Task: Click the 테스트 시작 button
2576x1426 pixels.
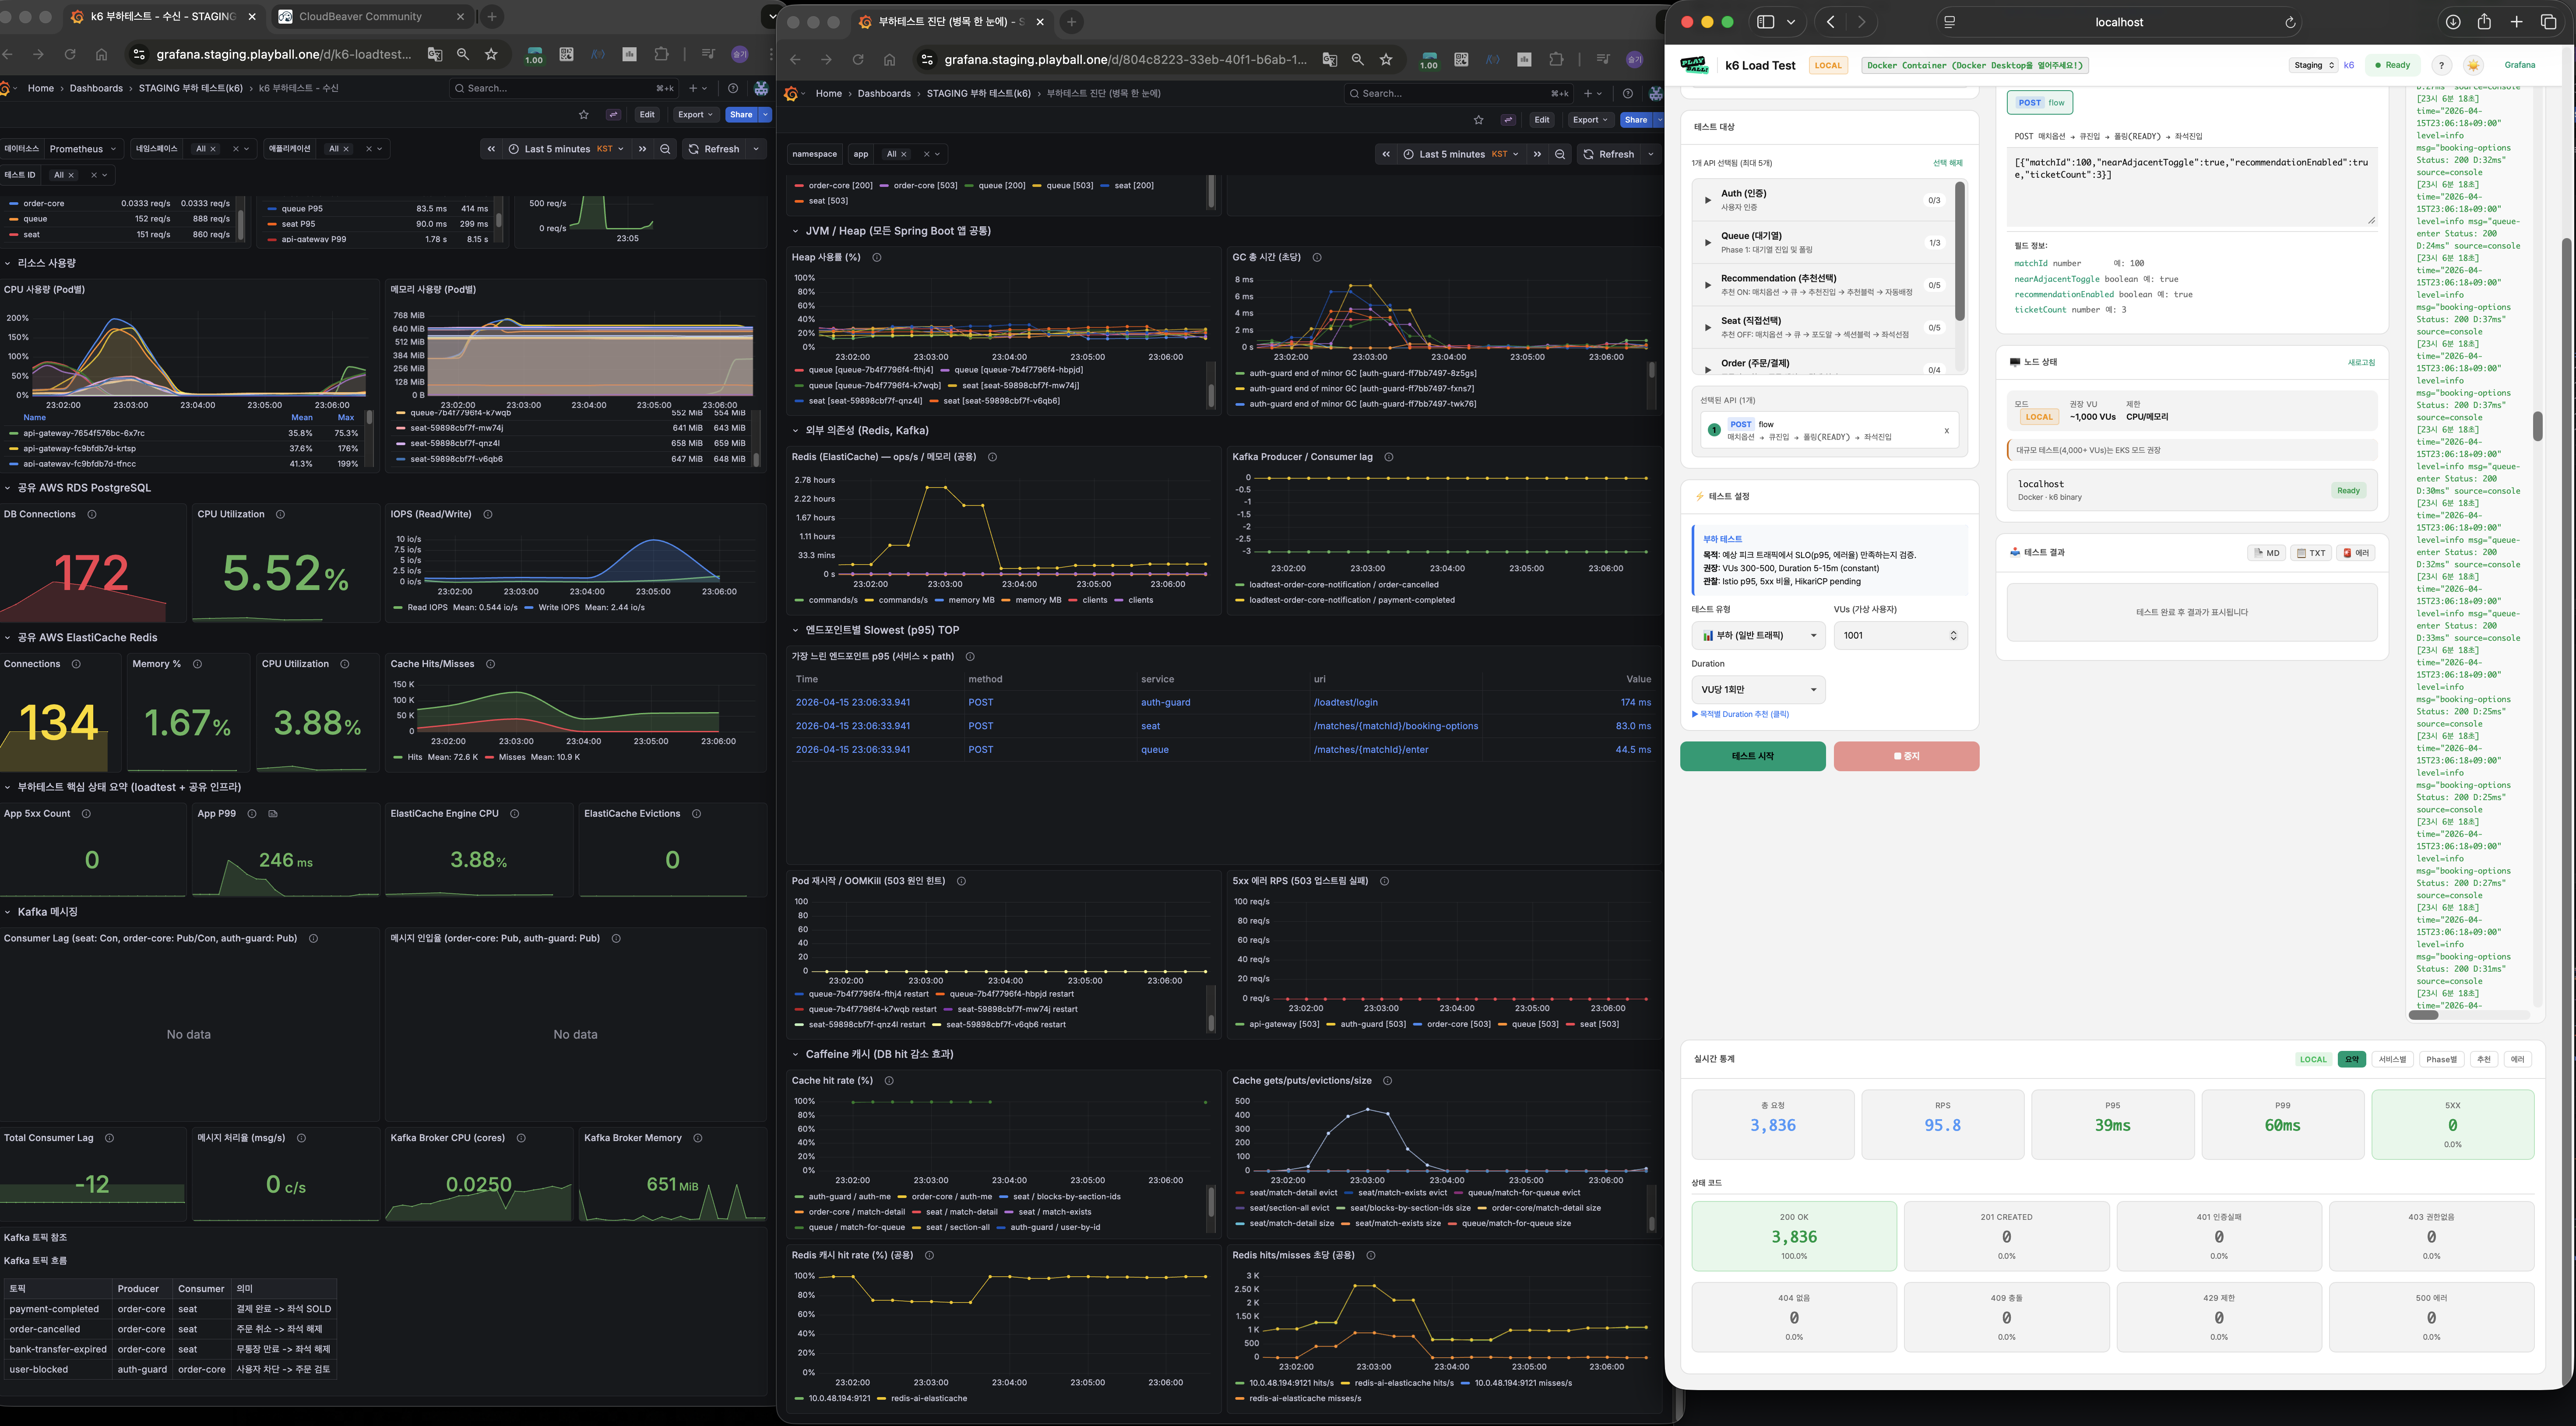Action: point(1752,756)
